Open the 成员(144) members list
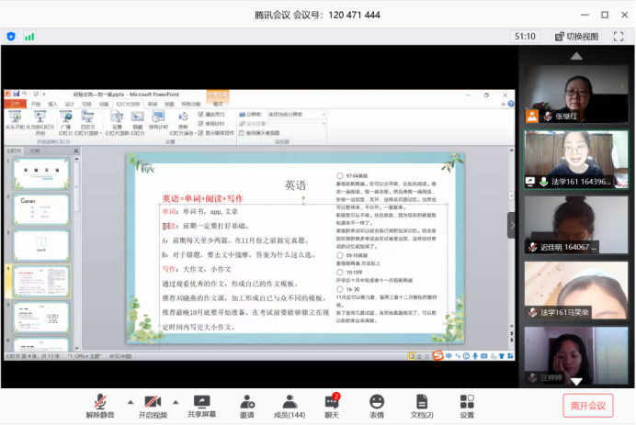636x425 pixels. click(290, 402)
